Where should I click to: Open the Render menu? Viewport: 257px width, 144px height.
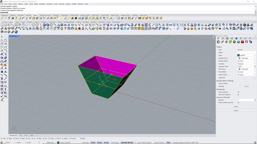68,4
